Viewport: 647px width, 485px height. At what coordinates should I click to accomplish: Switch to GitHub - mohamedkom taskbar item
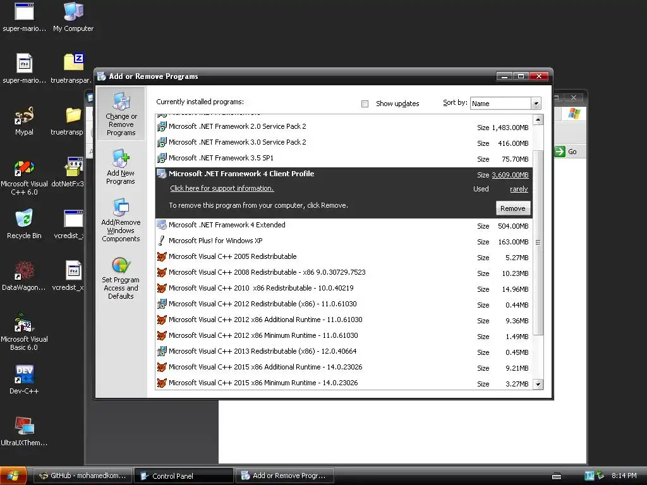coord(83,476)
